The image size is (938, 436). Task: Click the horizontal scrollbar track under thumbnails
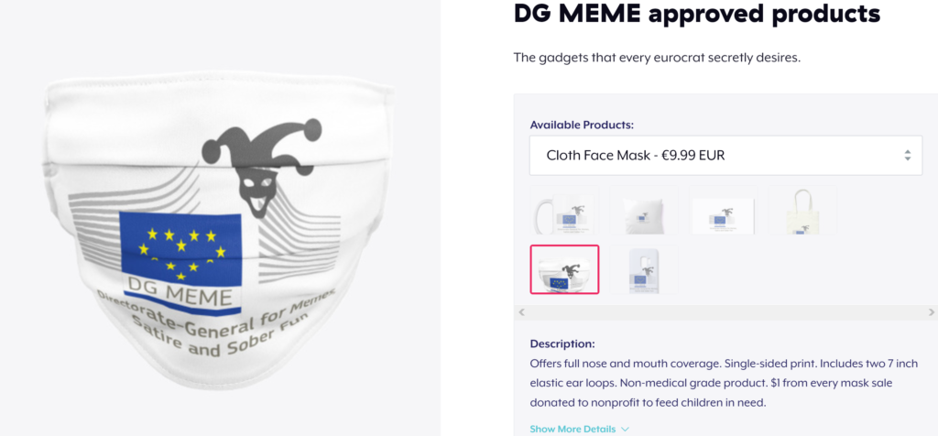(x=725, y=312)
